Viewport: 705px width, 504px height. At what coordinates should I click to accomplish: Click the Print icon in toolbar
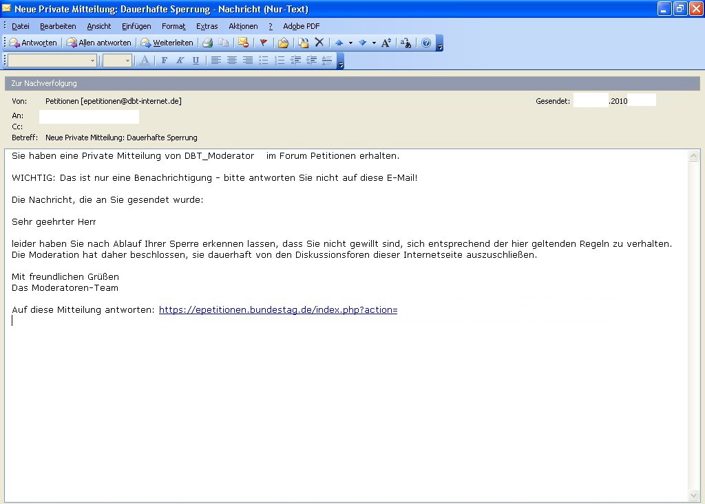pyautogui.click(x=207, y=43)
